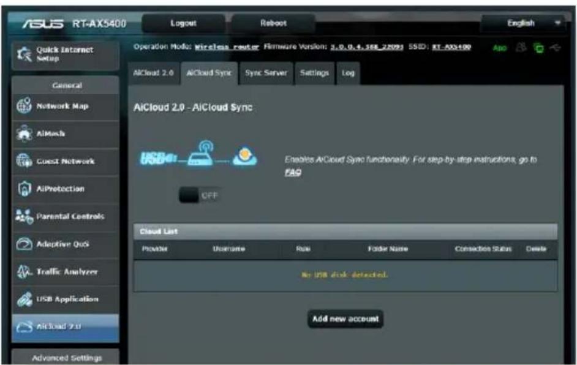This screenshot has height=365, width=577.
Task: Click the Rule column header
Action: [x=303, y=249]
